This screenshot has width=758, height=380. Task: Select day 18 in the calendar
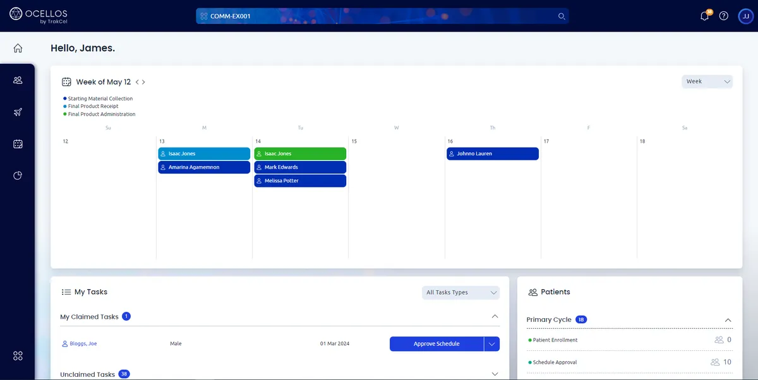[x=642, y=141]
